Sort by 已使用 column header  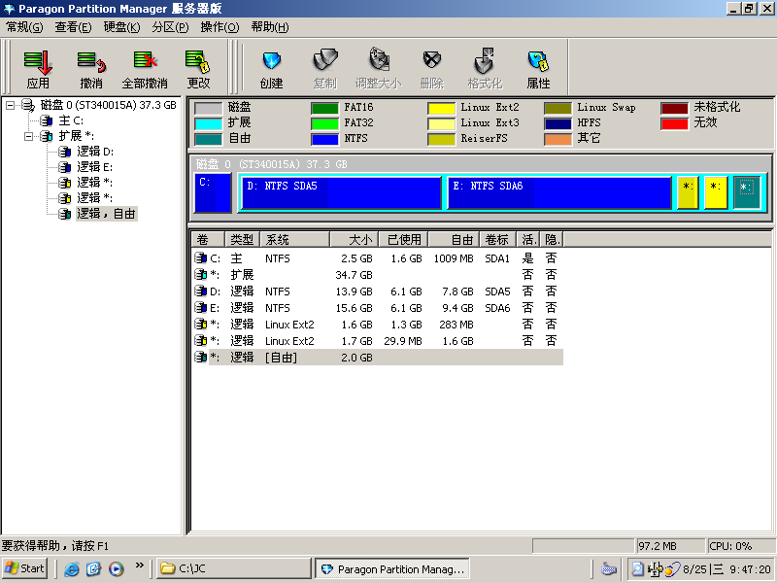pyautogui.click(x=403, y=240)
